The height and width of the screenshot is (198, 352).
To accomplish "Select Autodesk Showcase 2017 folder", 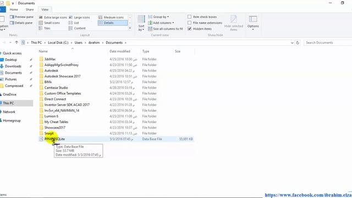I will [62, 76].
